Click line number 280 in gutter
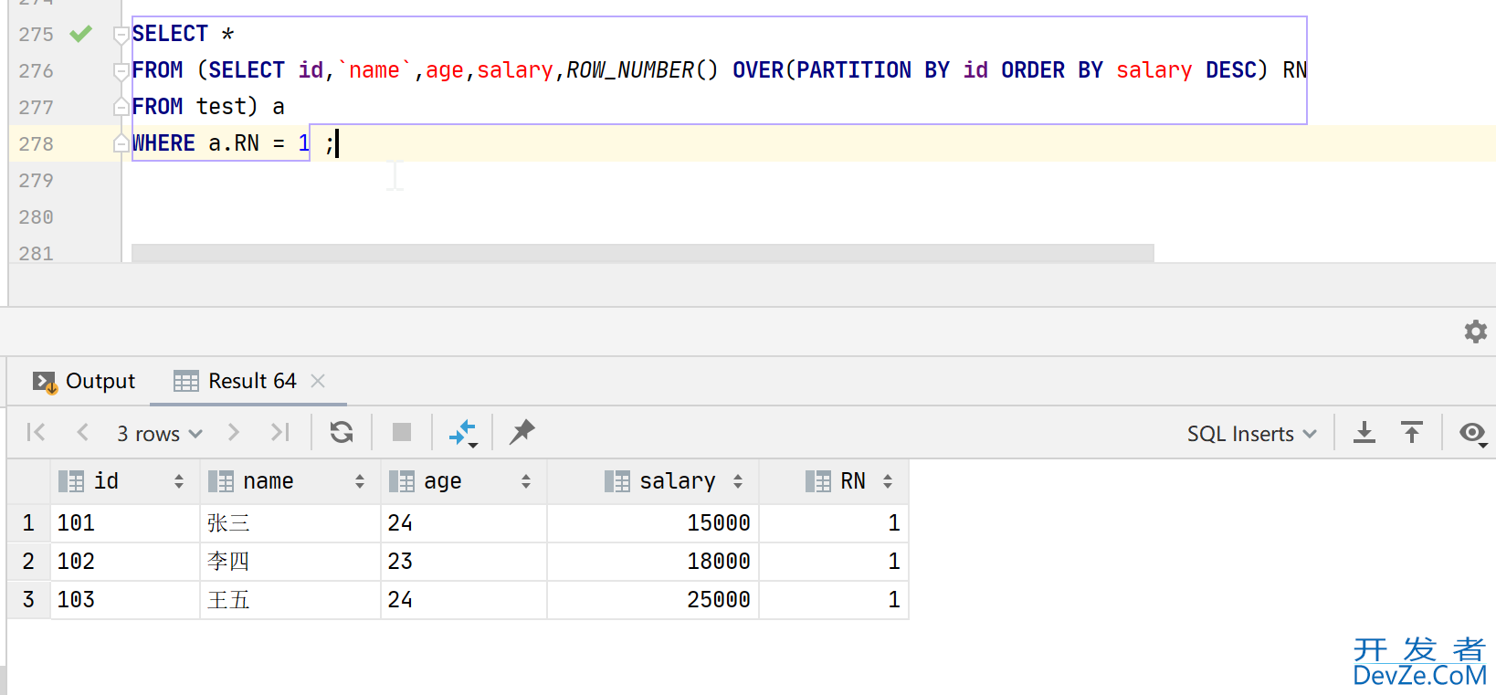This screenshot has width=1496, height=695. [36, 217]
